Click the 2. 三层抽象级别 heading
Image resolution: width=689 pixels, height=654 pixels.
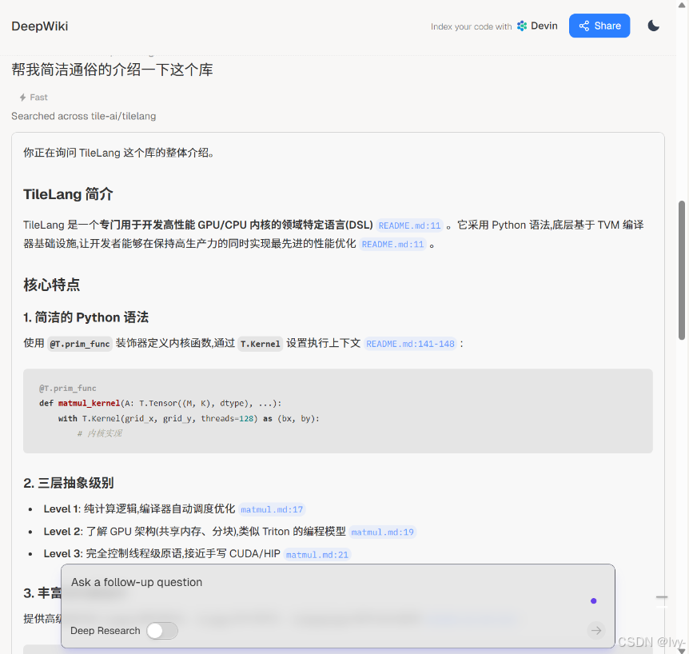pos(69,483)
